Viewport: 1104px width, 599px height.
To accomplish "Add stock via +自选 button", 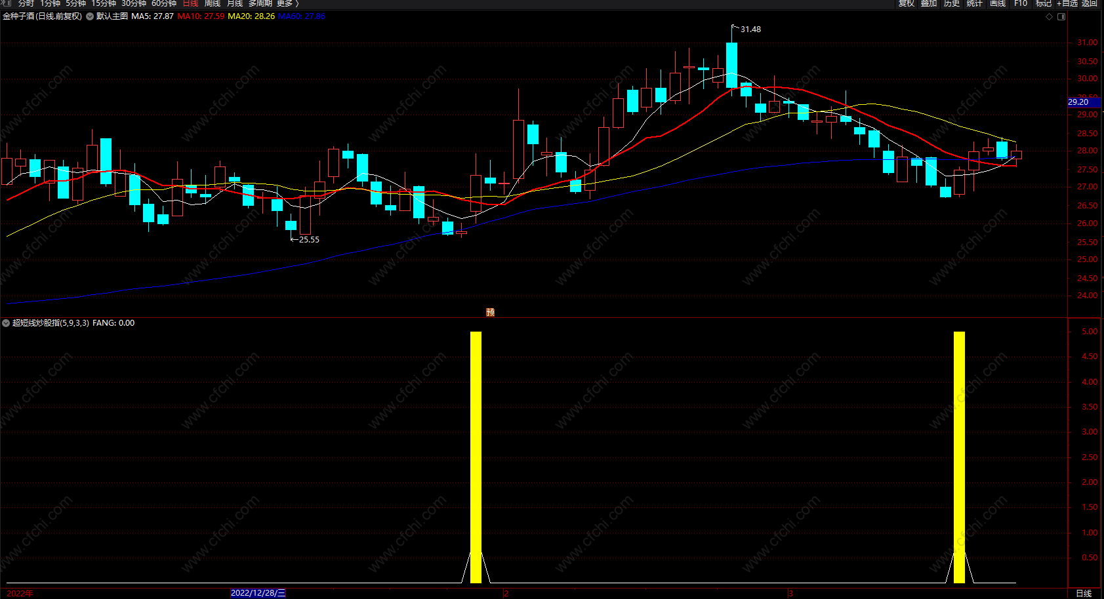I will (x=1067, y=3).
